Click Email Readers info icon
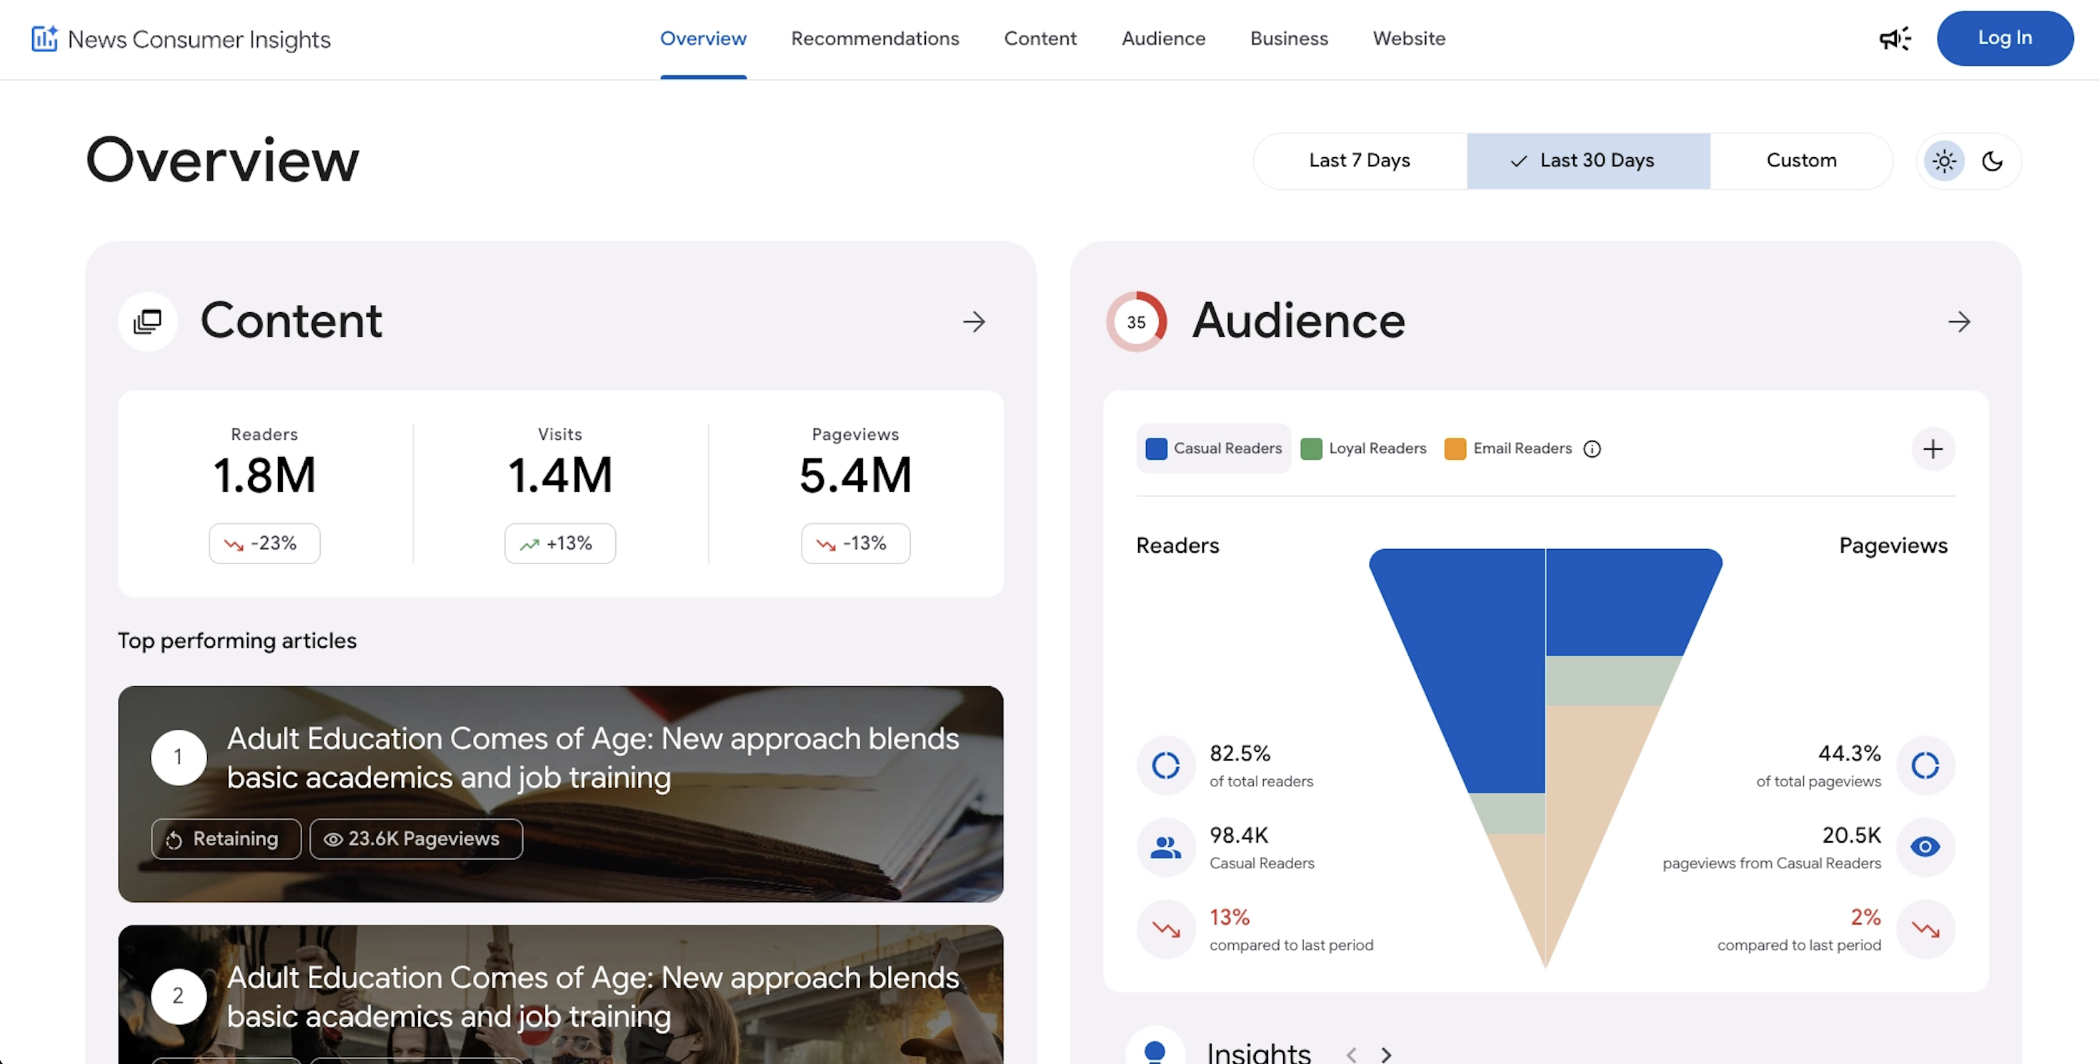 [1591, 449]
